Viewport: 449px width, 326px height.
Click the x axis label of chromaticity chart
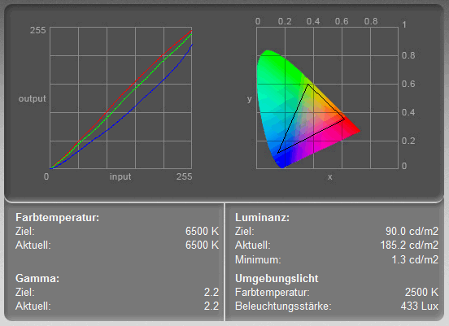coord(330,177)
